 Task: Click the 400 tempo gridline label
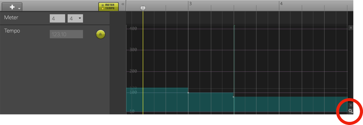pos(133,29)
